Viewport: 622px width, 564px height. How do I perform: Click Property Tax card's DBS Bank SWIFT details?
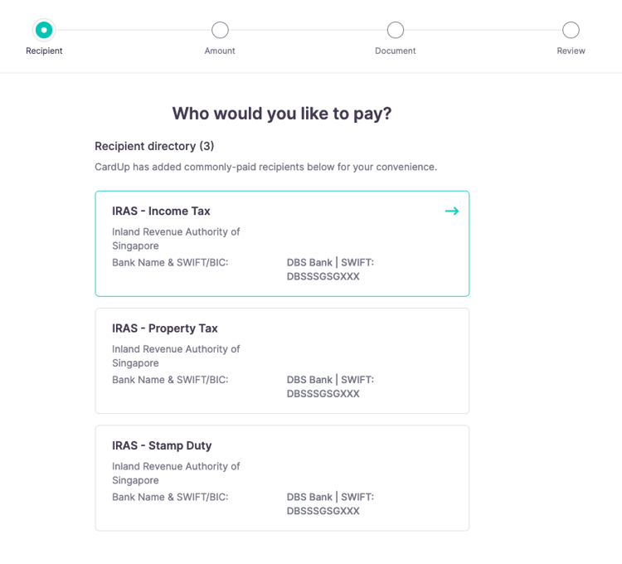point(330,387)
